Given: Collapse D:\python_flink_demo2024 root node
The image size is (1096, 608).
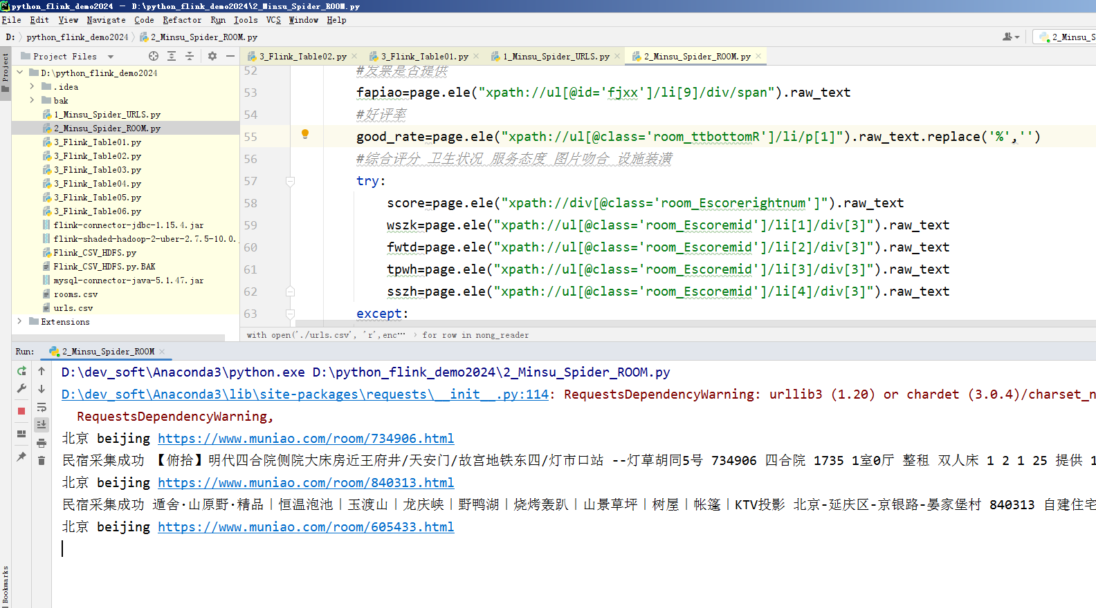Looking at the screenshot, I should (x=20, y=73).
